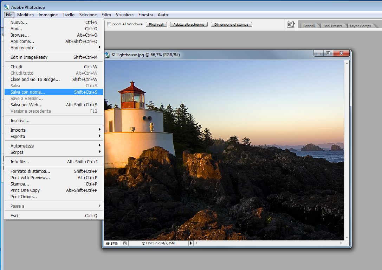Click the status bar Version Cue icon
382x270 pixels.
pos(125,243)
